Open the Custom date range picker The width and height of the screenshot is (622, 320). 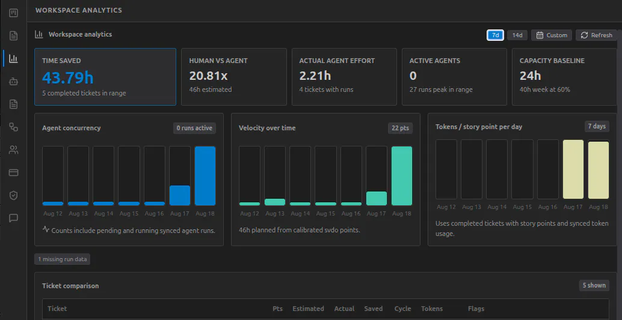552,35
